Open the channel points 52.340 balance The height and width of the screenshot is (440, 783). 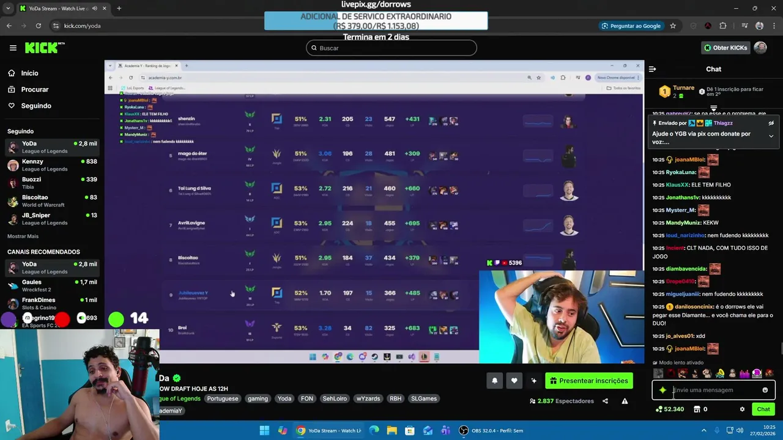(669, 409)
